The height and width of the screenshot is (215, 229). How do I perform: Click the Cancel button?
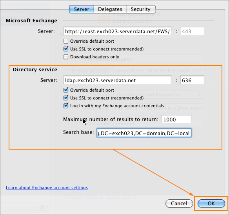pyautogui.click(x=179, y=203)
